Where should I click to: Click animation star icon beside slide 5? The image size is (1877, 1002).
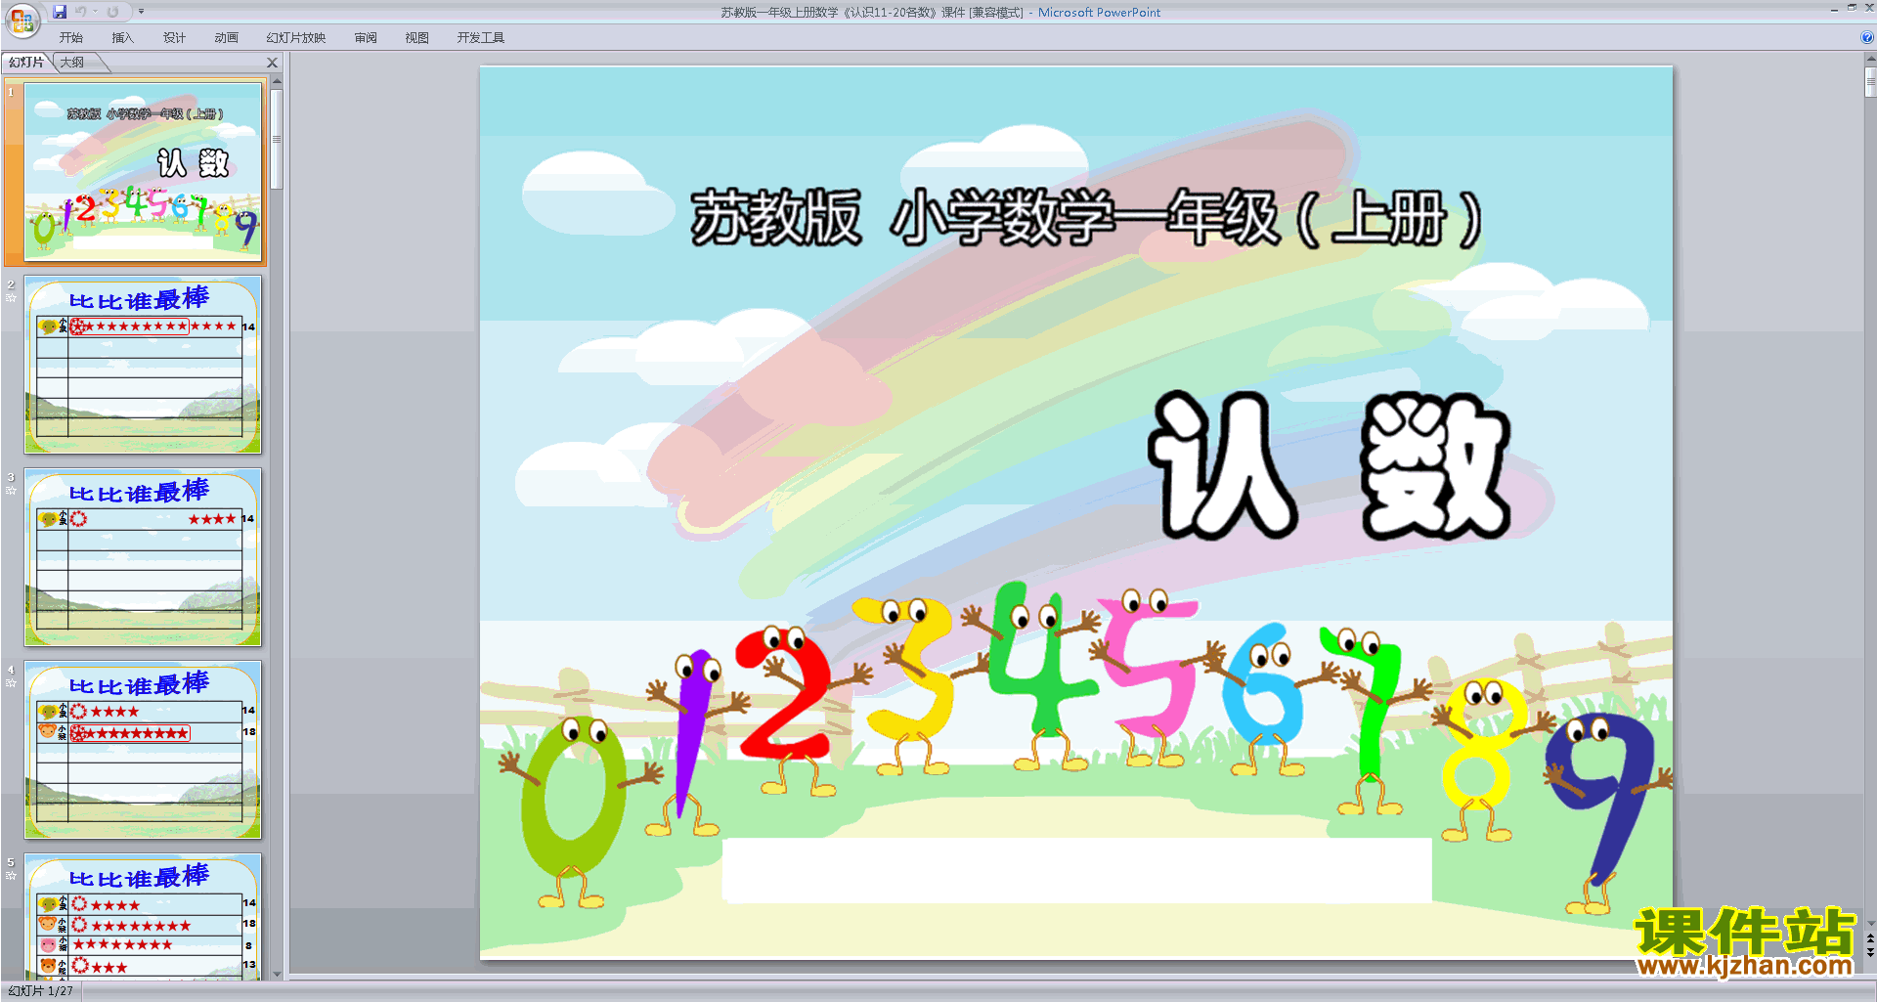coord(11,876)
